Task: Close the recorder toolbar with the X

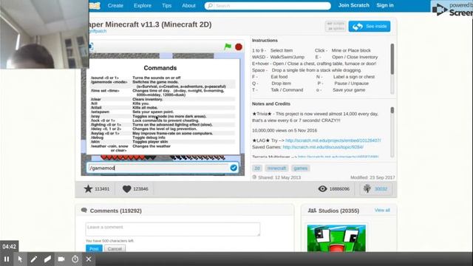Action: pos(89,259)
